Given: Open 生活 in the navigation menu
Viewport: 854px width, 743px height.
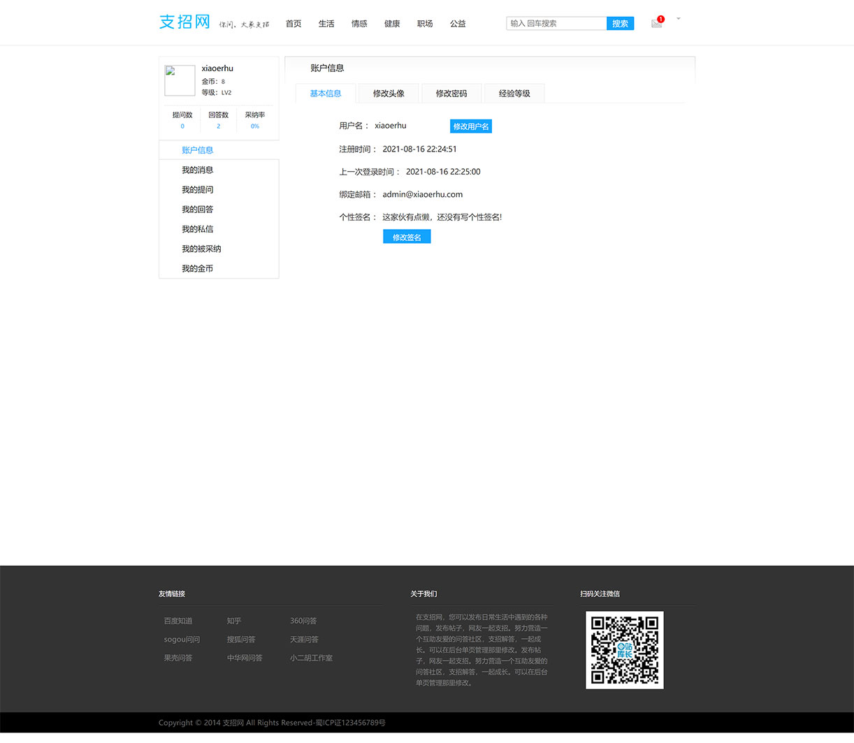Looking at the screenshot, I should 326,23.
